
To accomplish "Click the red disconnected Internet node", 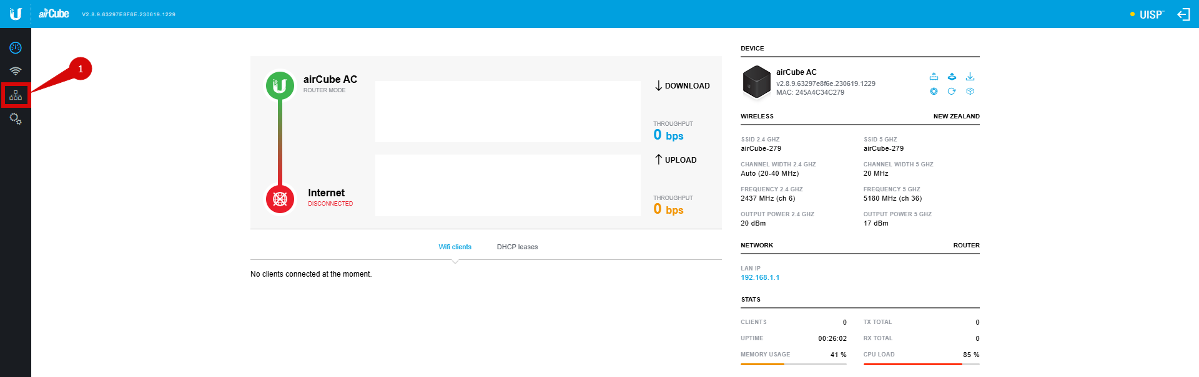I will tap(280, 199).
